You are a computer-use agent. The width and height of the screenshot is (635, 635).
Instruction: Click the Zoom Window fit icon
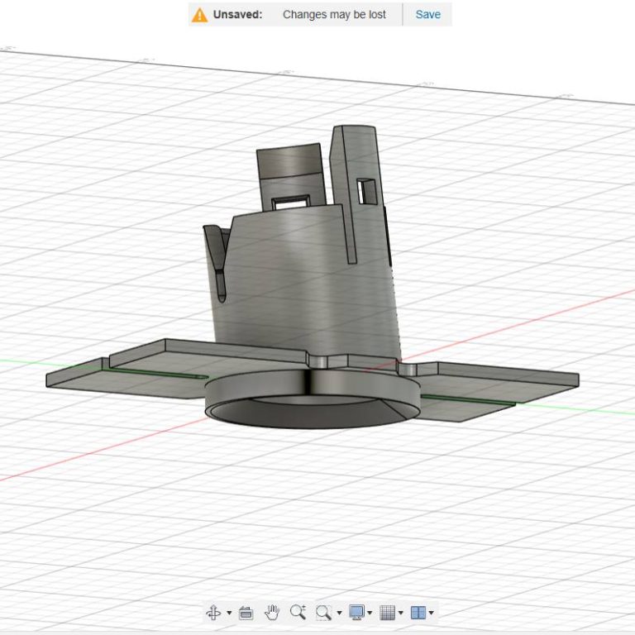pos(323,613)
